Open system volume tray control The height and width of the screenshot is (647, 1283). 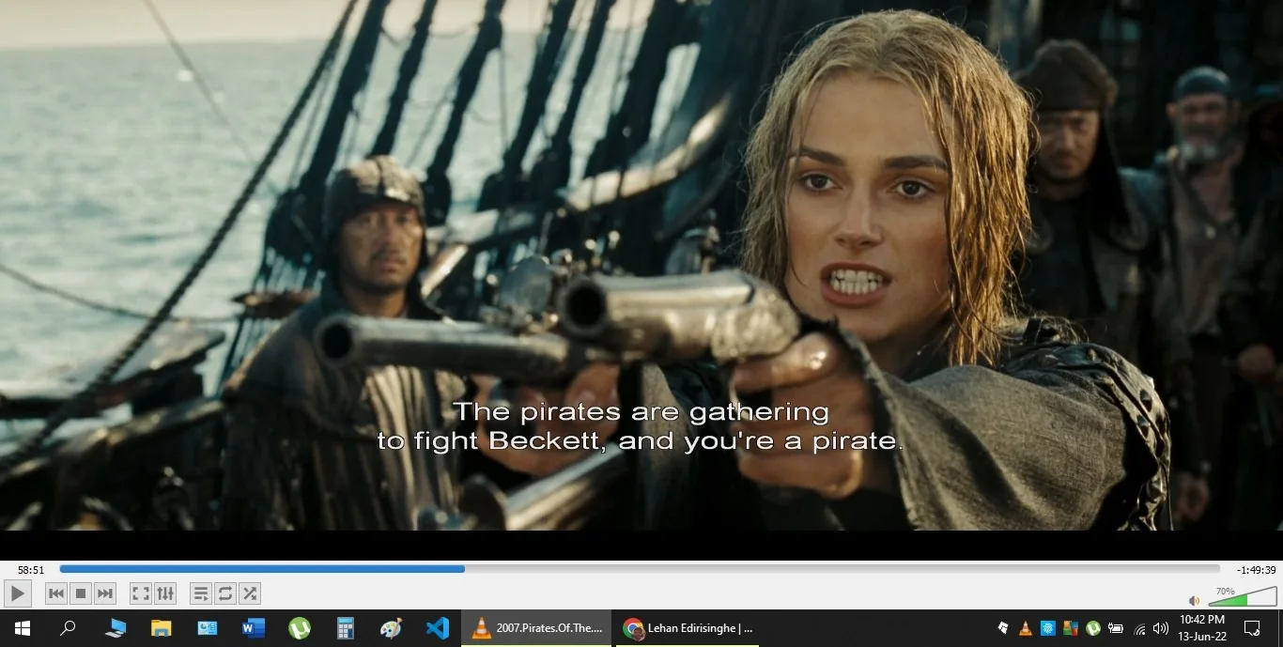click(1161, 628)
